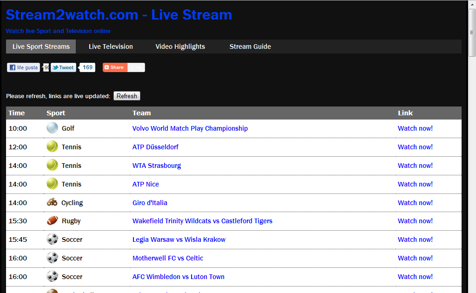476x293 pixels.
Task: Open Wakefield Trinity Wildcats vs Castleford Tigers
Action: [202, 221]
